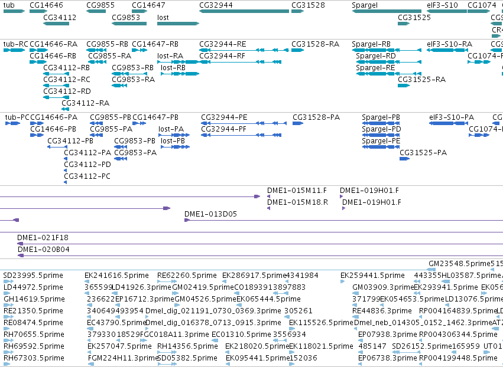Click the CG14646-PA protein label
This screenshot has height=367, width=503.
54,117
